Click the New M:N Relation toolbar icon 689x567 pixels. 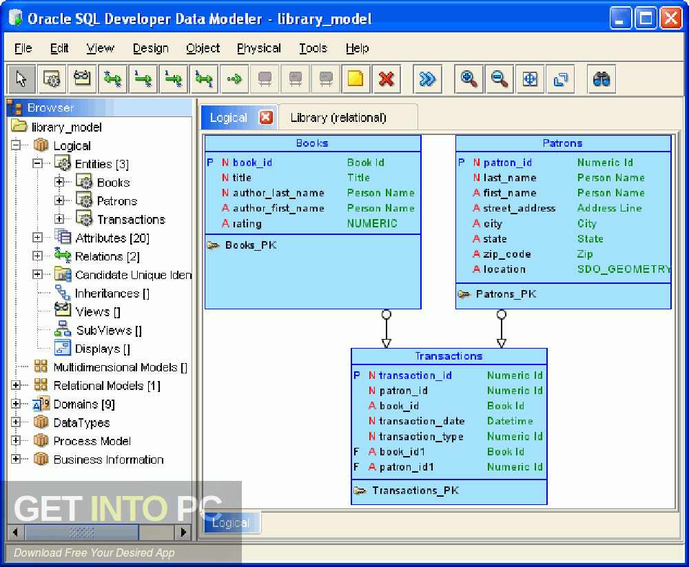tap(112, 79)
